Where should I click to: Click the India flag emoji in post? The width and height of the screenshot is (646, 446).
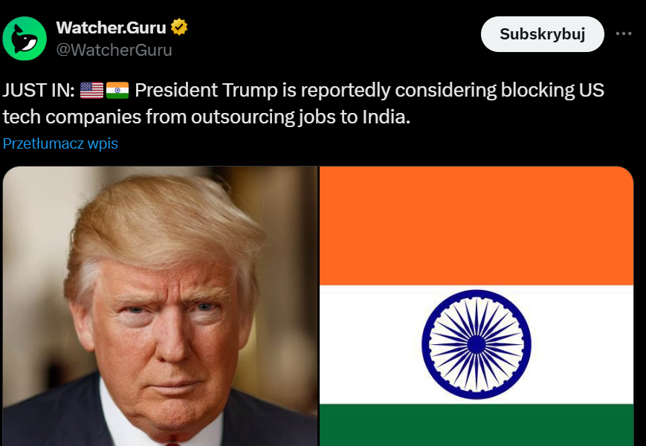click(x=117, y=90)
